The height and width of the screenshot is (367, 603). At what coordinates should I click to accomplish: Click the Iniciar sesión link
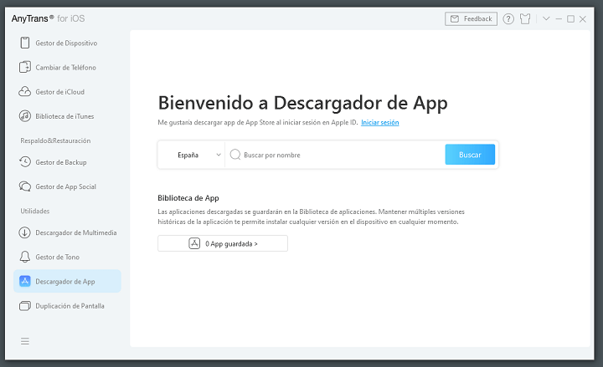(380, 122)
